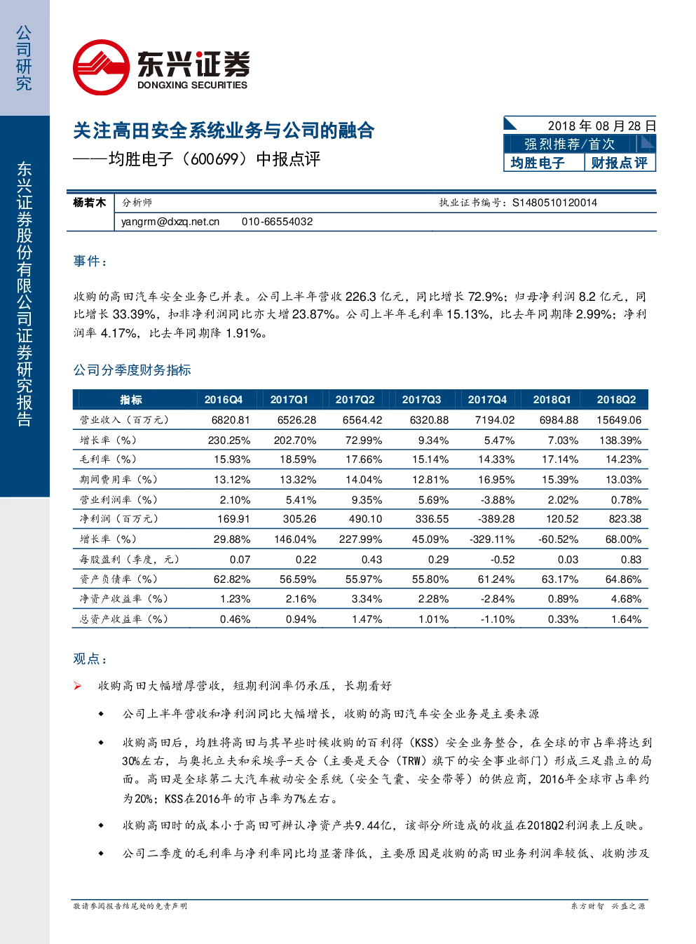Click row label 净利润（百万元）

pyautogui.click(x=119, y=519)
